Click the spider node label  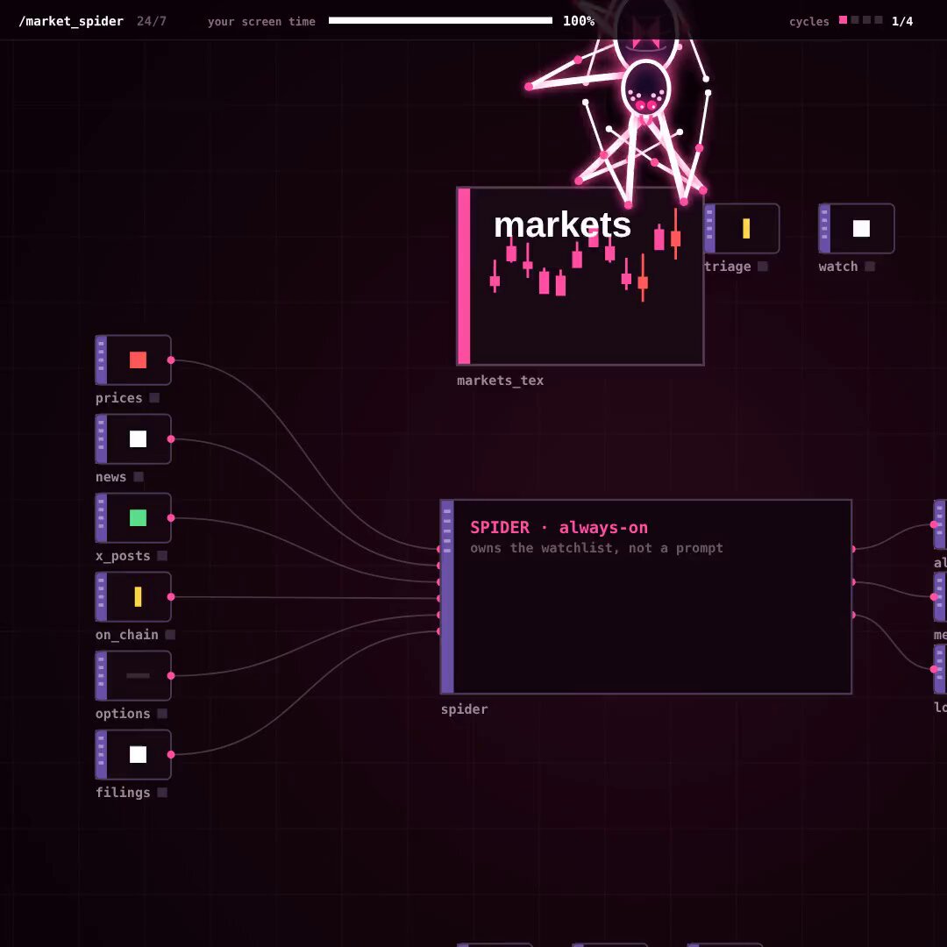(x=465, y=709)
